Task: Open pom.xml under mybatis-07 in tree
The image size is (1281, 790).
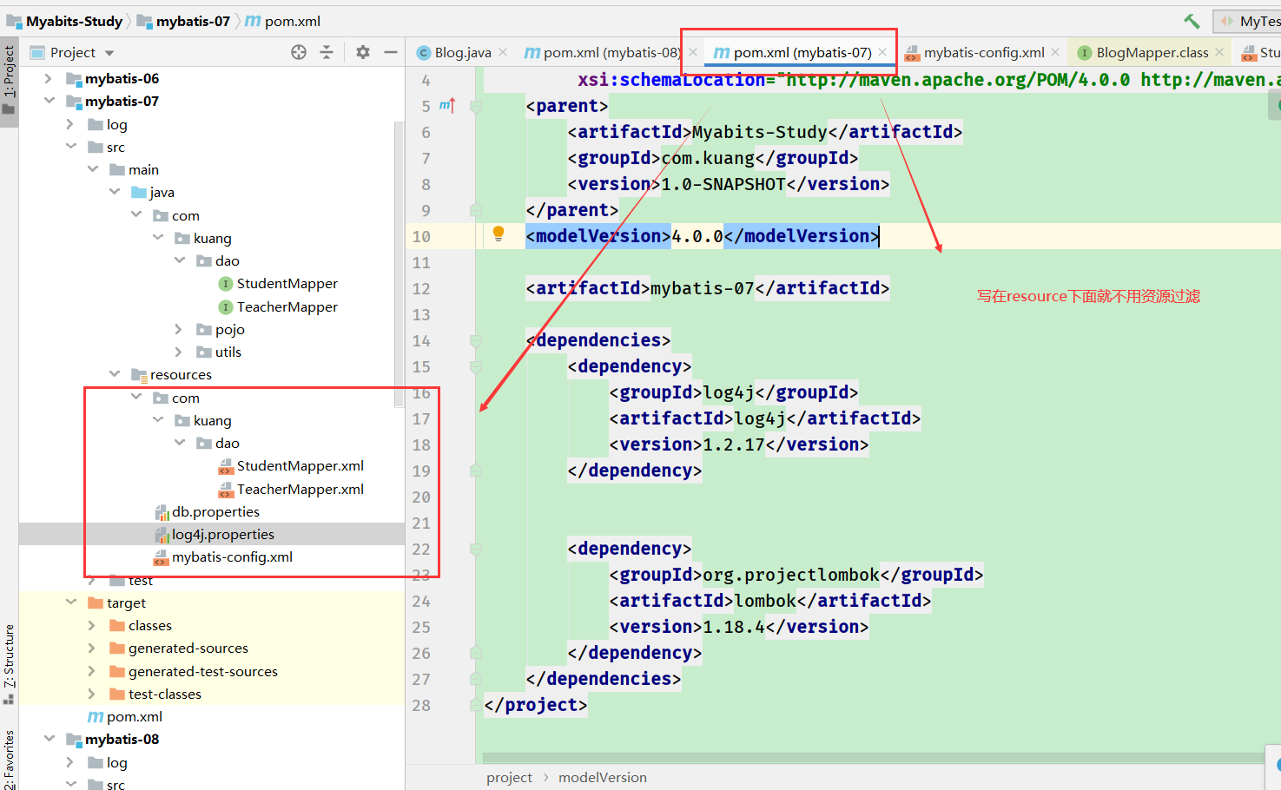Action: coord(134,716)
